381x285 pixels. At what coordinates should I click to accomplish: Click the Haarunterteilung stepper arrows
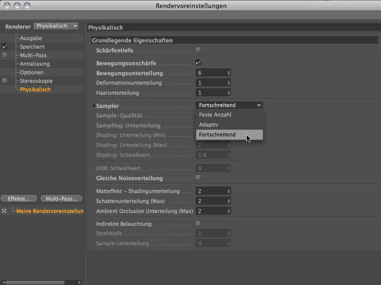click(x=229, y=93)
